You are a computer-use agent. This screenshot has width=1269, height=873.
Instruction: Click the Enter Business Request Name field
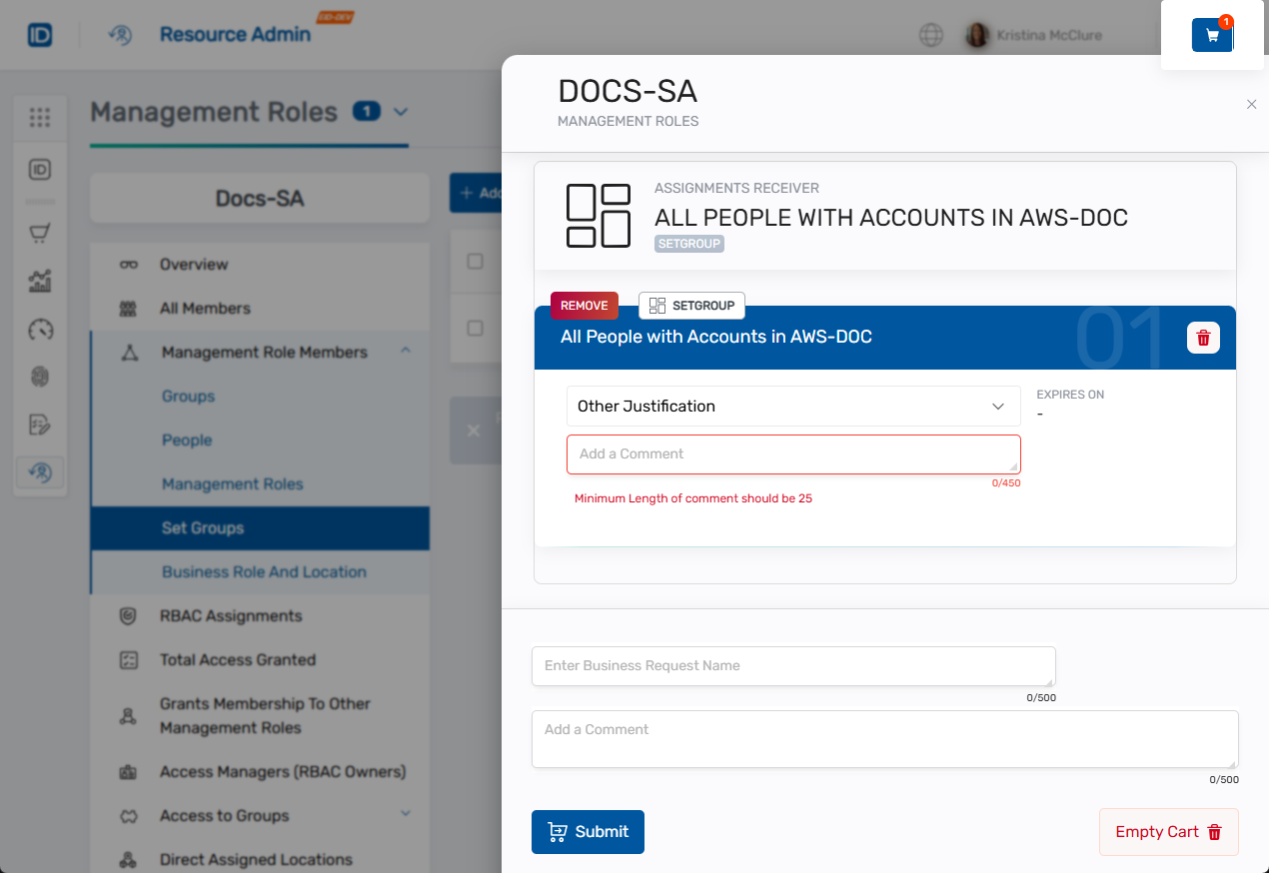792,666
